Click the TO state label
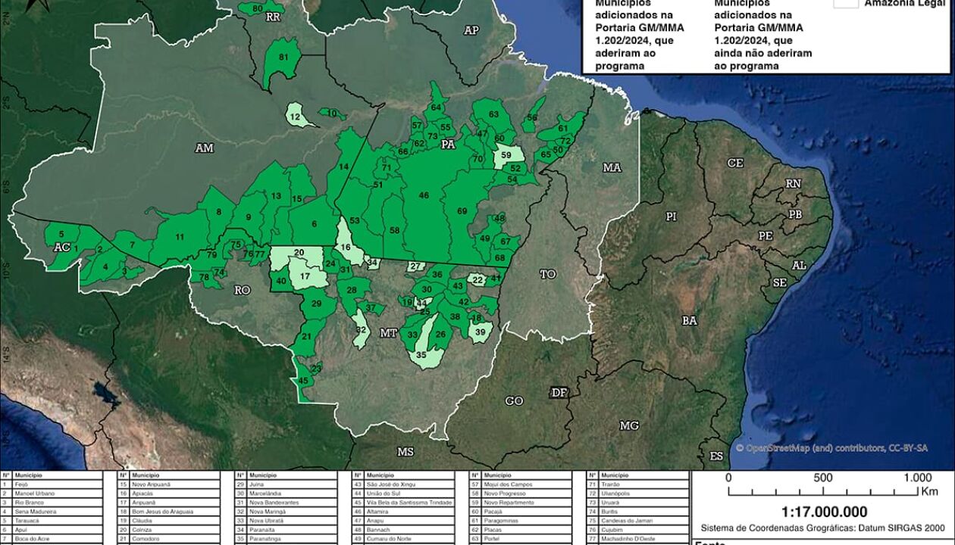 click(548, 274)
